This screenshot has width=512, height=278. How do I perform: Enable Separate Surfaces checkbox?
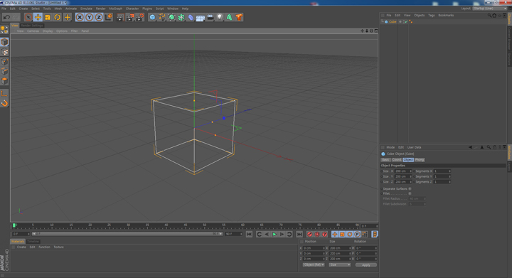[410, 188]
